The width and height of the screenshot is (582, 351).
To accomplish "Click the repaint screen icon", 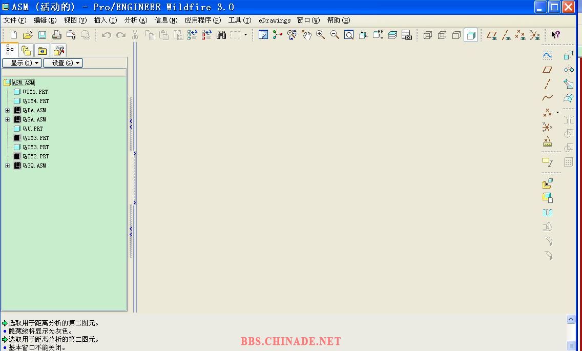I will [x=263, y=35].
